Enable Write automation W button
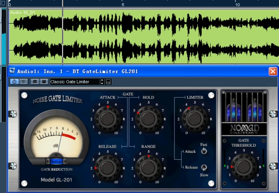This screenshot has height=193, width=279. tap(44, 81)
